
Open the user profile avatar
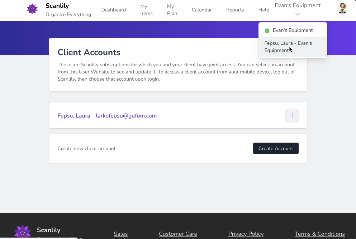pos(342,8)
